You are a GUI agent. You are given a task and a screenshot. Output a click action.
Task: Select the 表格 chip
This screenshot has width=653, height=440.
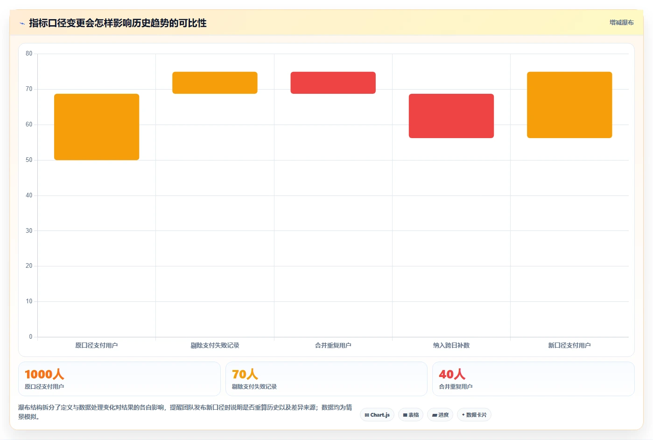(411, 415)
